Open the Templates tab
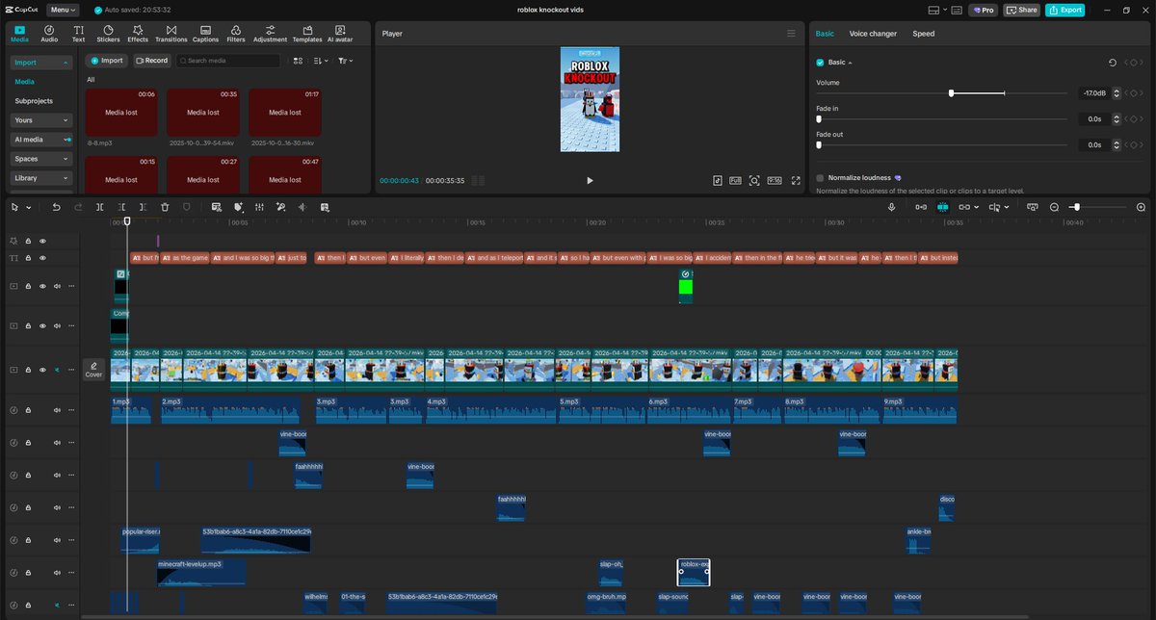1156x620 pixels. pyautogui.click(x=307, y=34)
